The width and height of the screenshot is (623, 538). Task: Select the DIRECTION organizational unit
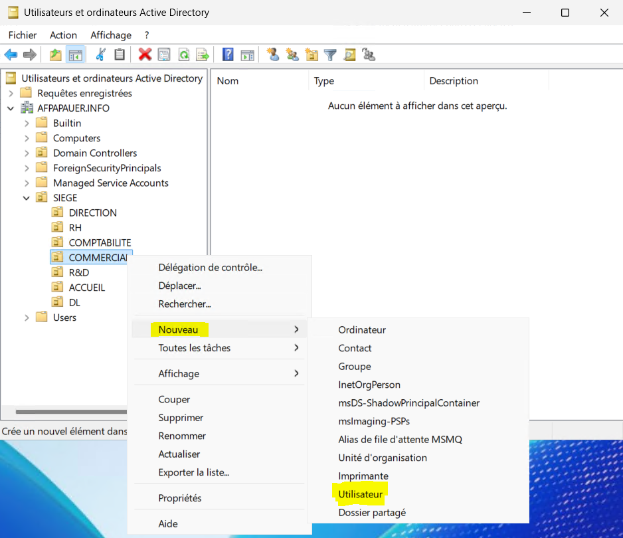pyautogui.click(x=92, y=213)
